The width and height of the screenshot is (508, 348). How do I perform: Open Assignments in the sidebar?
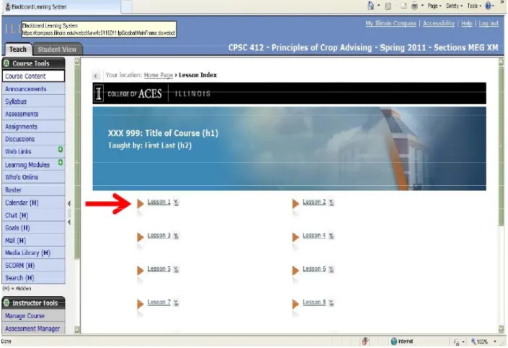pyautogui.click(x=33, y=127)
